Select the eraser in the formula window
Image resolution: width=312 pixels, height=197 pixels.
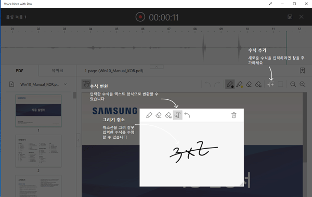[x=159, y=115]
